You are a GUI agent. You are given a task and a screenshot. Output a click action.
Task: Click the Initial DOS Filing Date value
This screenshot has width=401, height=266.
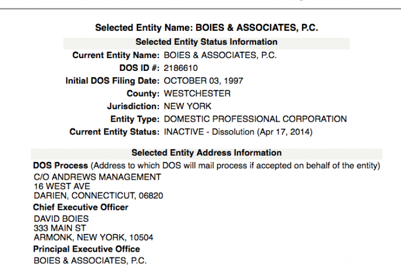coord(203,81)
